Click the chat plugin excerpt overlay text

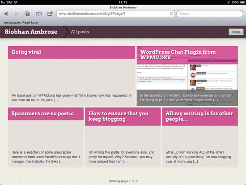pyautogui.click(x=187, y=98)
